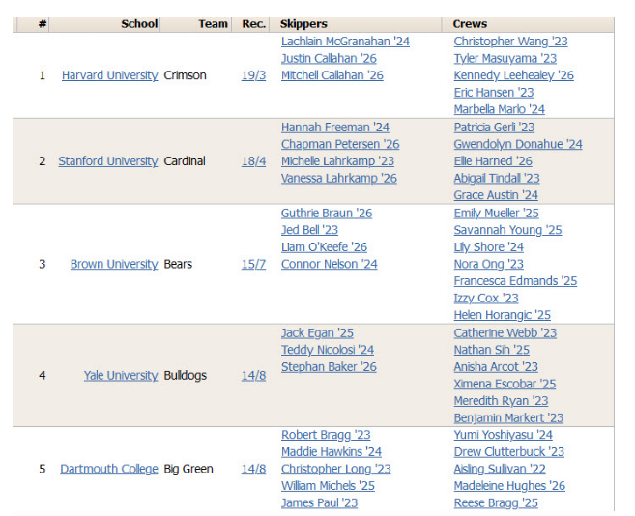Screen dimensions: 635x516
Task: Open skipper Robert Bragg '23 profile
Action: tap(326, 435)
